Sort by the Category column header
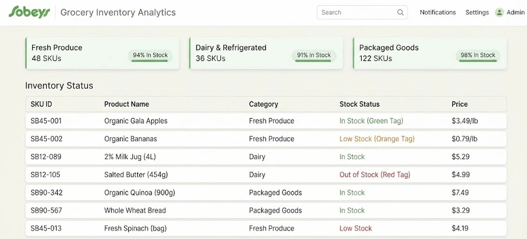The image size is (527, 239). [263, 104]
